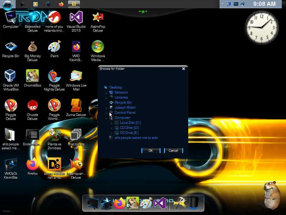Select Network in the Browse dialog
This screenshot has width=286, height=215.
pyautogui.click(x=121, y=92)
